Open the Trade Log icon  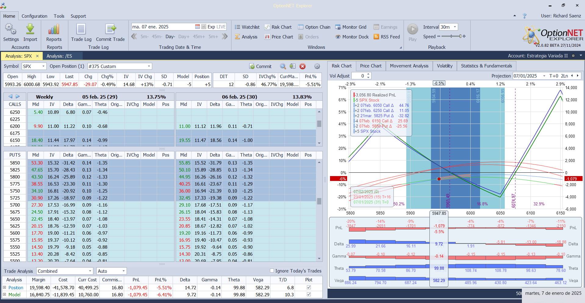pyautogui.click(x=81, y=30)
